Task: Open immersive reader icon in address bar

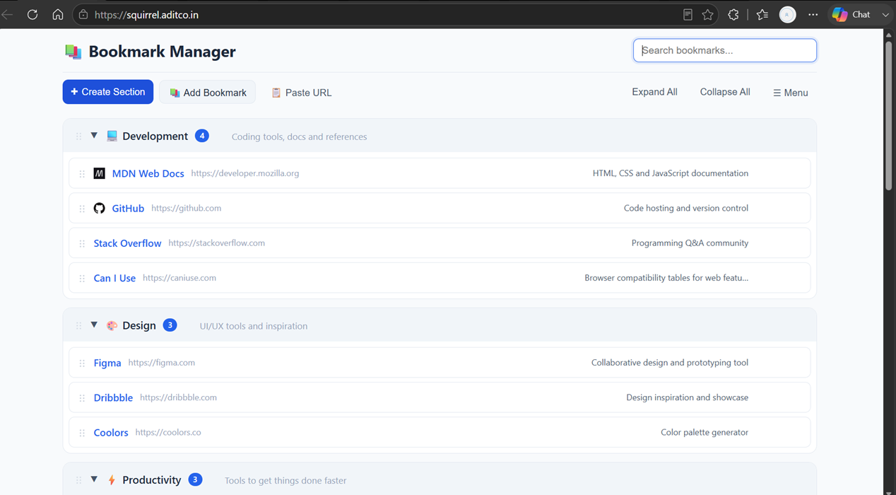Action: coord(688,14)
